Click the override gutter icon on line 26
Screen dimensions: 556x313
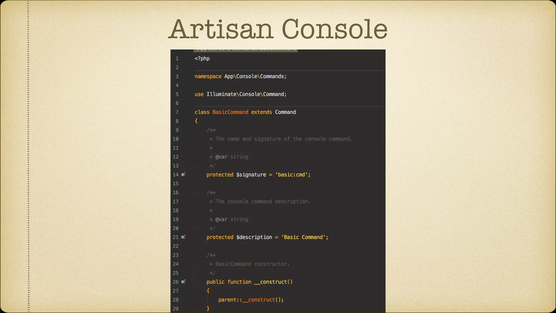183,281
